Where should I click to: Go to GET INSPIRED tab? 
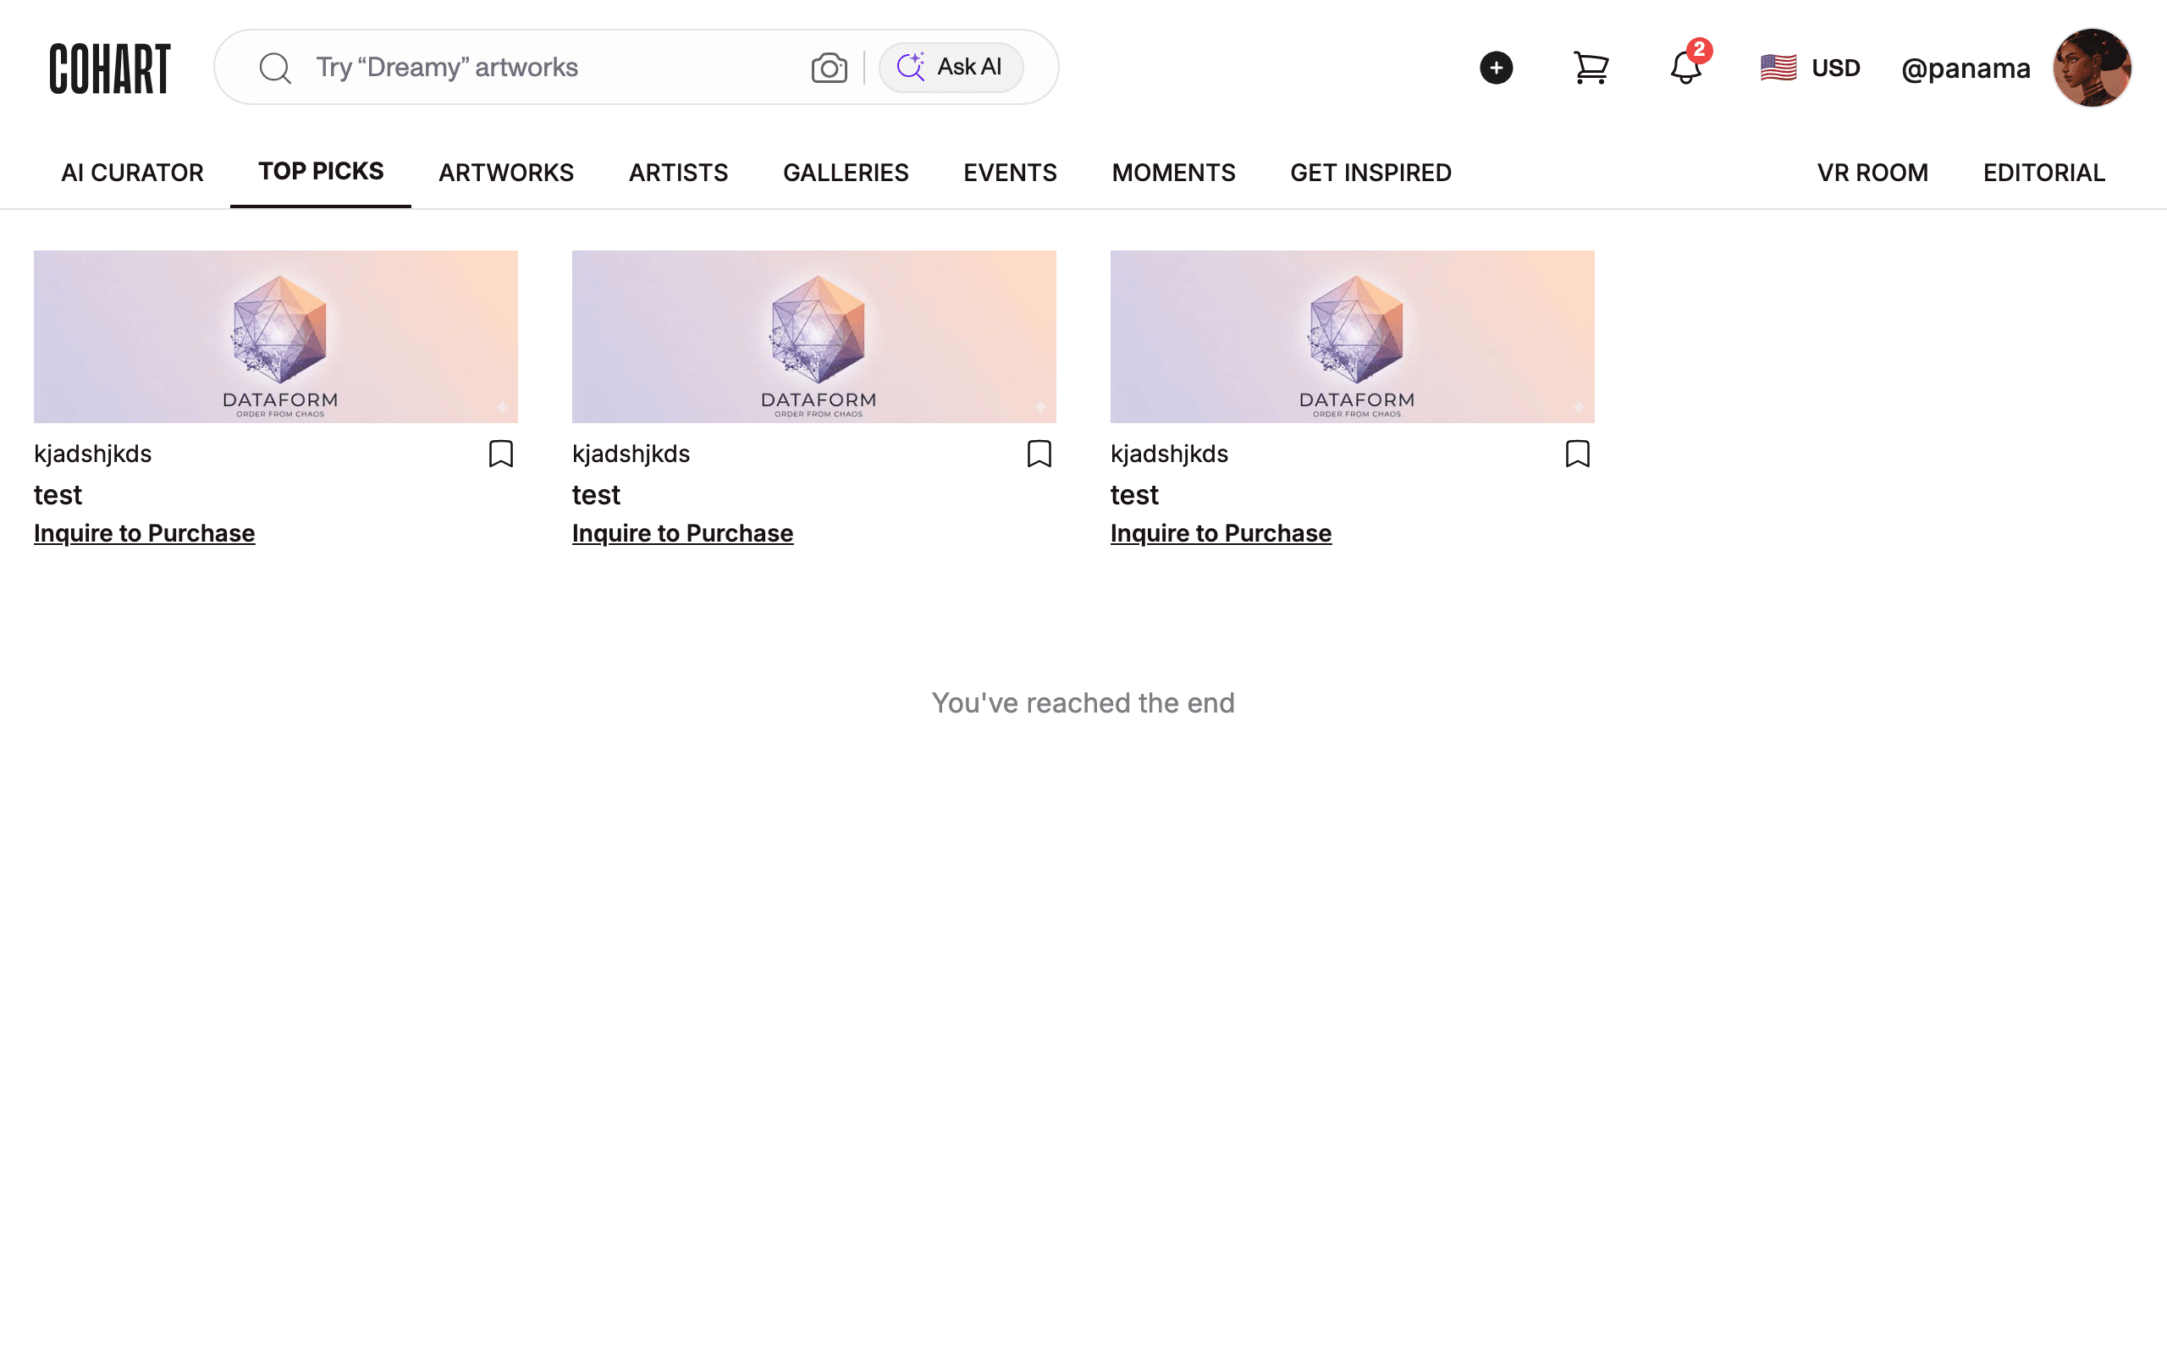coord(1370,172)
